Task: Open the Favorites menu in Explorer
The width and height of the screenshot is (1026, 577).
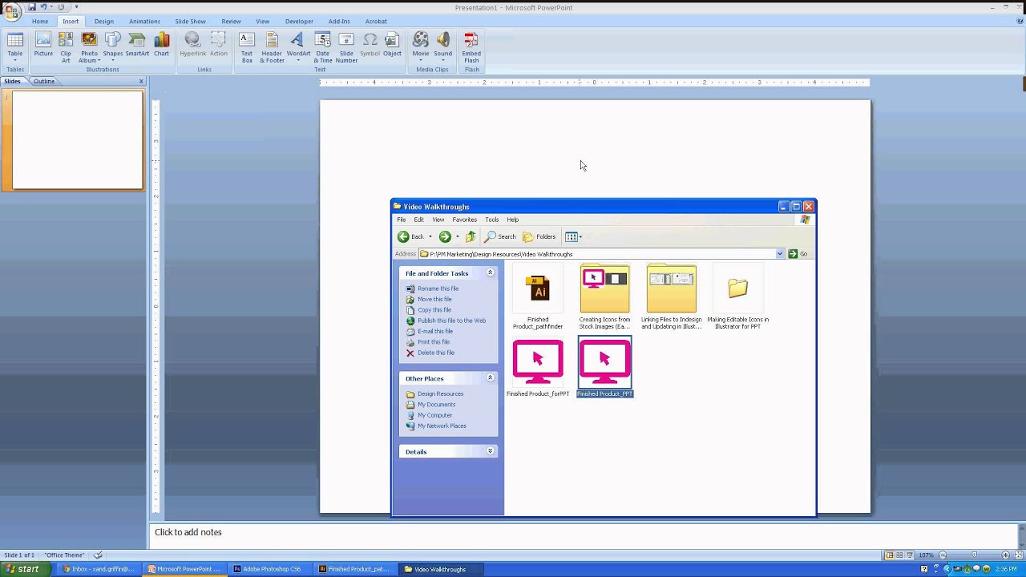Action: 465,220
